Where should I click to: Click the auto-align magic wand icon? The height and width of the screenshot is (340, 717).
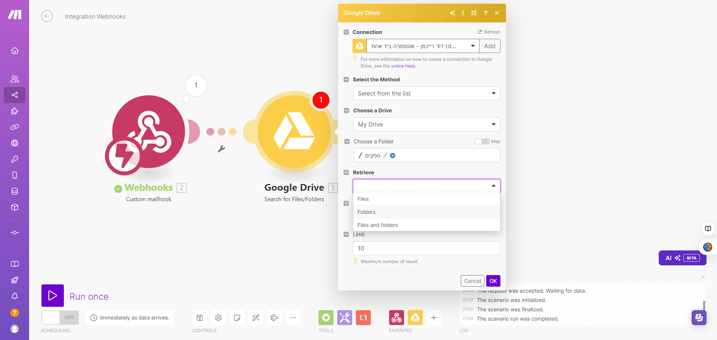tap(256, 318)
